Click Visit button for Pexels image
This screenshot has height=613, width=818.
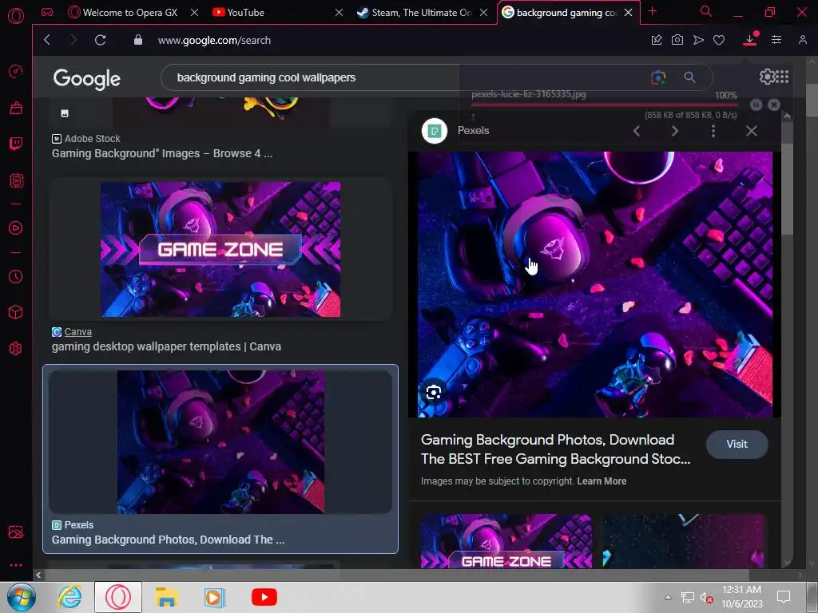tap(737, 444)
